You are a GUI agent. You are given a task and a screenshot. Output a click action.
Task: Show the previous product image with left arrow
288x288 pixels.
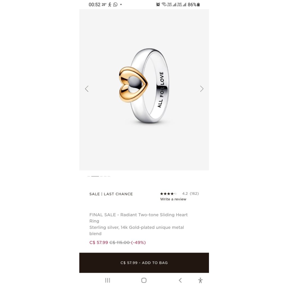click(87, 89)
